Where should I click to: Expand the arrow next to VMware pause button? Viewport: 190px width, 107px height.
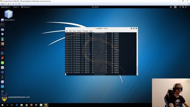tap(11, 4)
